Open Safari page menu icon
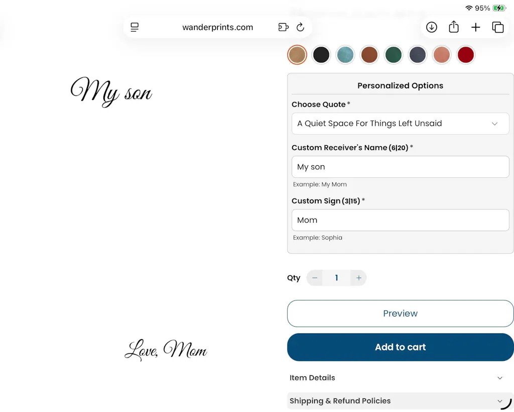 point(135,28)
